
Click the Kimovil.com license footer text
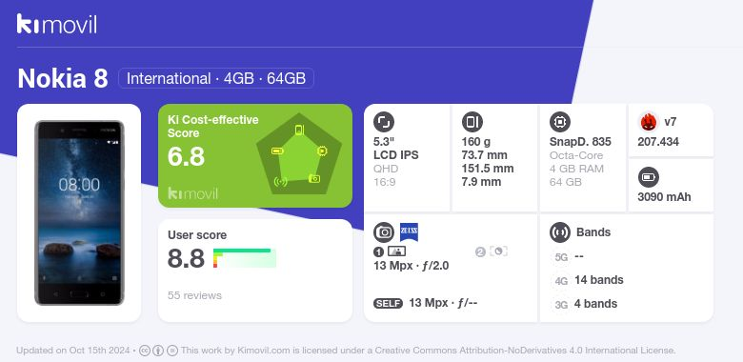(429, 351)
